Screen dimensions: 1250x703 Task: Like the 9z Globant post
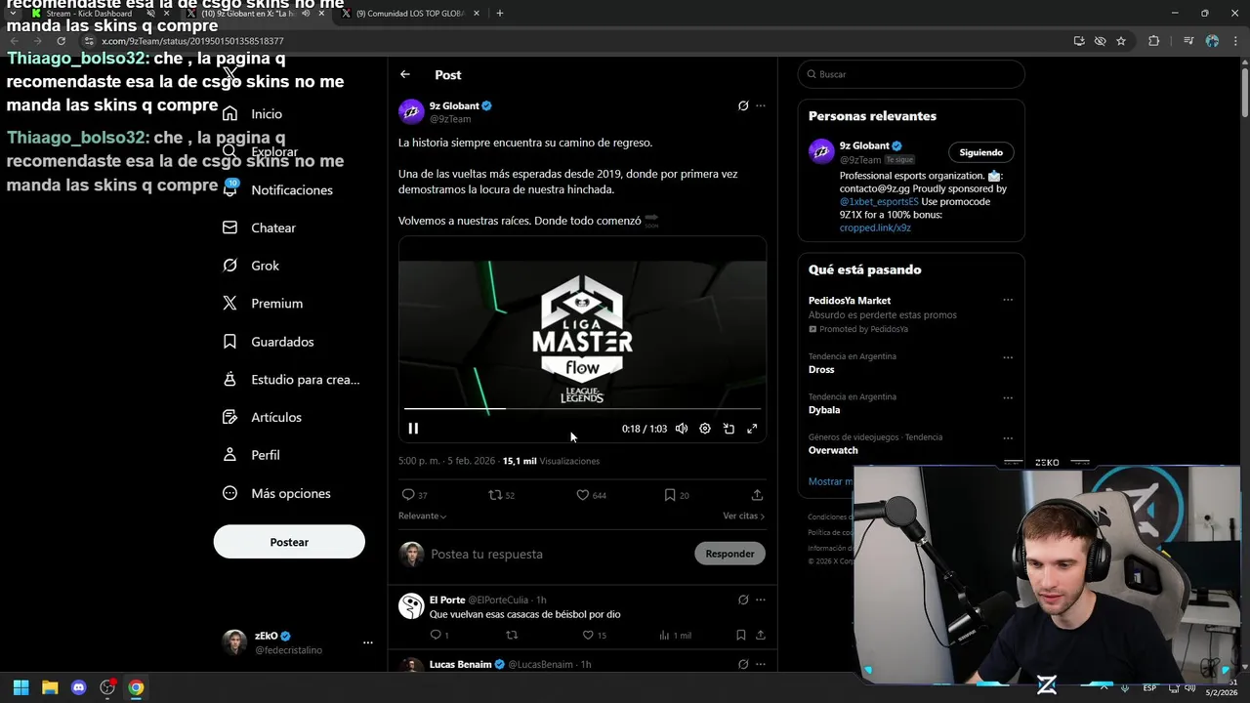point(591,495)
